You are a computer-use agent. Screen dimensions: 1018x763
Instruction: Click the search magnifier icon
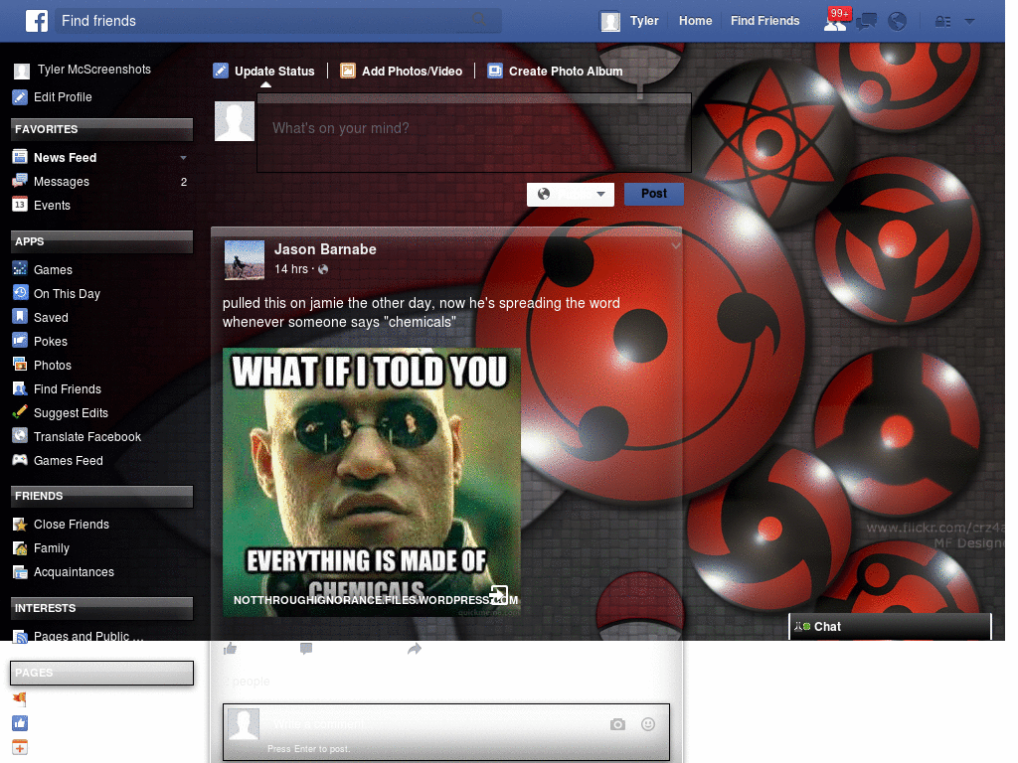pos(479,21)
